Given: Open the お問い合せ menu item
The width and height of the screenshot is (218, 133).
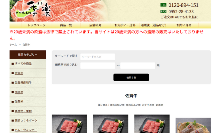Looking at the screenshot, I should (x=184, y=25).
